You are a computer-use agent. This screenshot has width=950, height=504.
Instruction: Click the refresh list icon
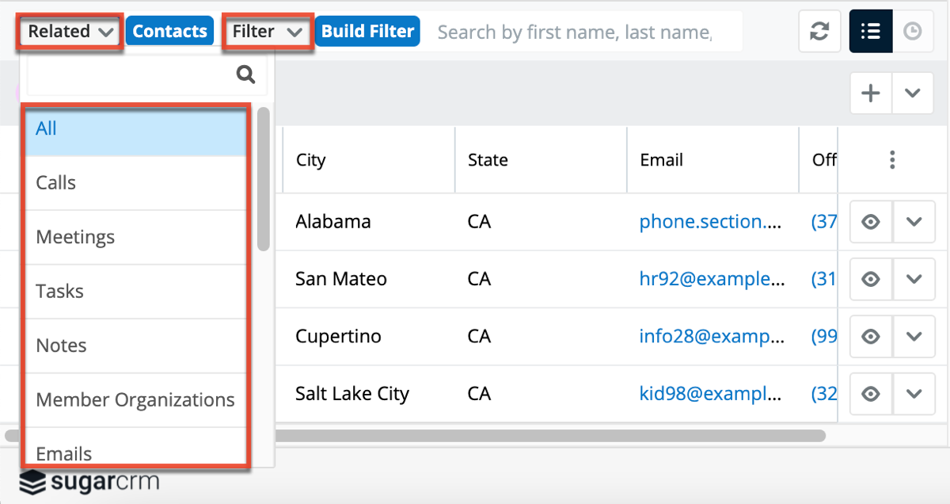pyautogui.click(x=819, y=32)
